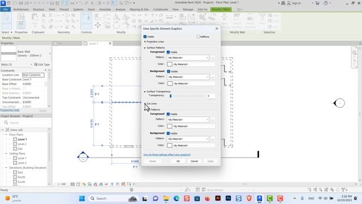Click the Autodesk App Store cart icon
Screen dimensions: 362x204
[317, 3]
